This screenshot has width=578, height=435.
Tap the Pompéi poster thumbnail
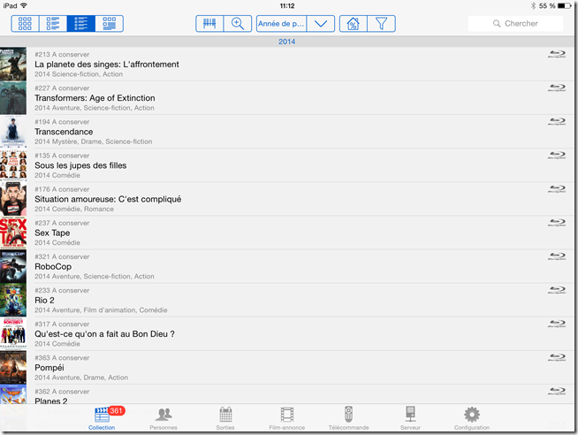(13, 368)
